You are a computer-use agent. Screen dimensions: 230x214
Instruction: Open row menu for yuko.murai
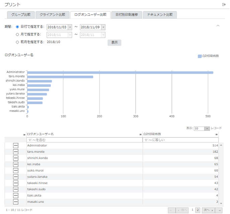[x=16, y=171]
